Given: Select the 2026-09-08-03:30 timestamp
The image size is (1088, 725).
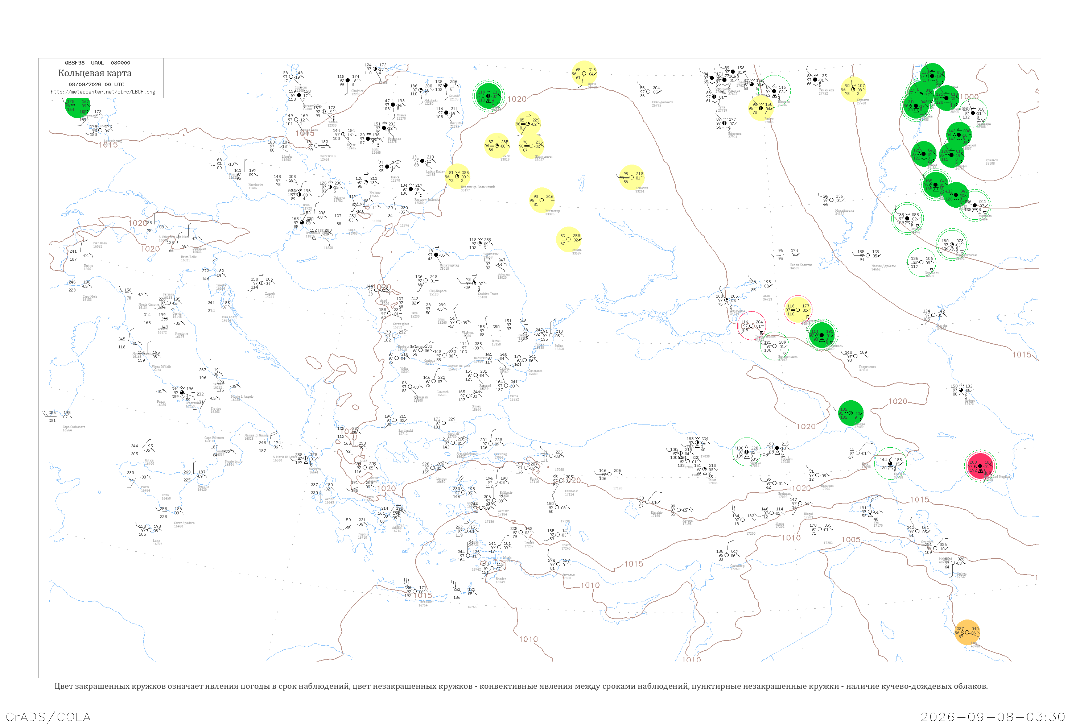Looking at the screenshot, I should coord(993,717).
